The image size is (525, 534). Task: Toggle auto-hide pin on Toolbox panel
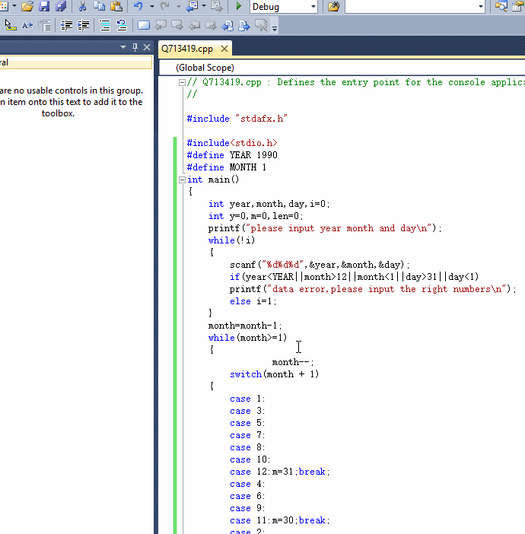click(x=135, y=47)
